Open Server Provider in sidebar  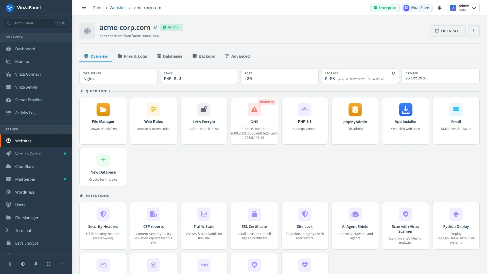36,100
